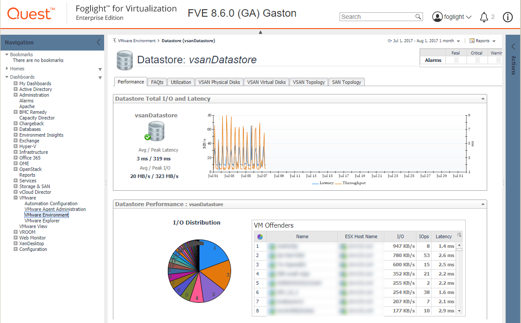Switch to the Performance tab
The height and width of the screenshot is (323, 521).
130,82
